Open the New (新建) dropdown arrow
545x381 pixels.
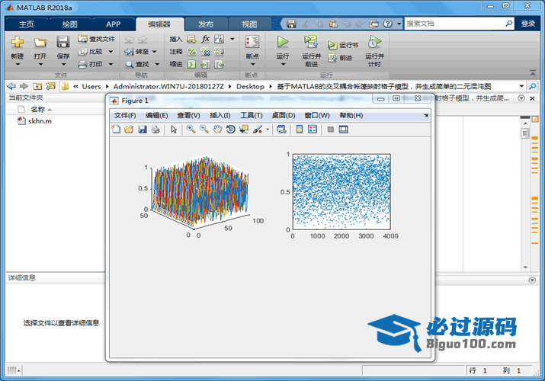[x=18, y=64]
